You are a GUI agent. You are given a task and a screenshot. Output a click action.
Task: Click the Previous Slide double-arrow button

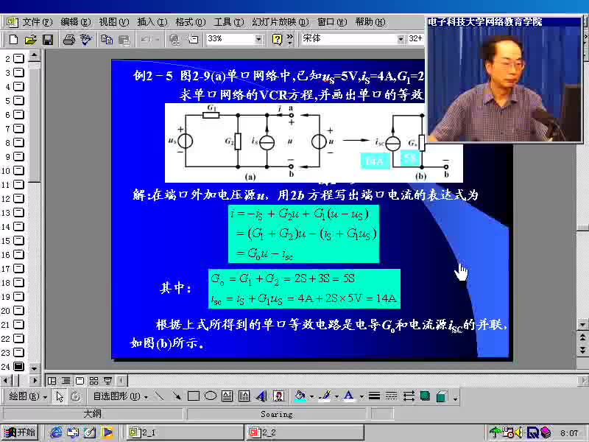click(582, 337)
